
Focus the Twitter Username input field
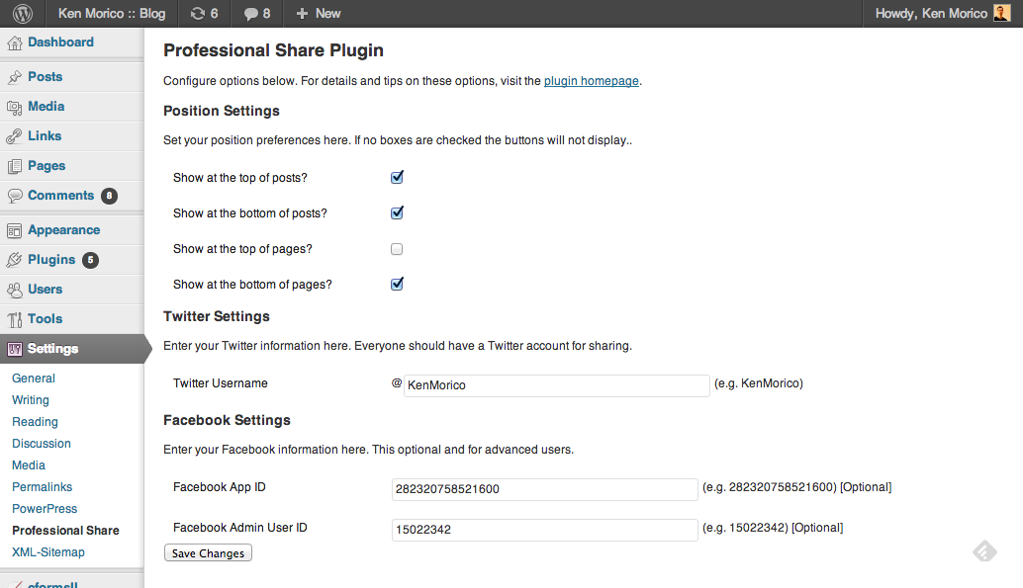tap(557, 385)
